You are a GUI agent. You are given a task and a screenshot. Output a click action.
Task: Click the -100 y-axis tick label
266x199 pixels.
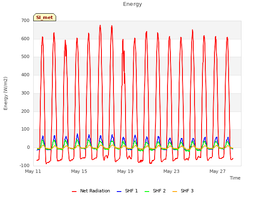point(25,165)
